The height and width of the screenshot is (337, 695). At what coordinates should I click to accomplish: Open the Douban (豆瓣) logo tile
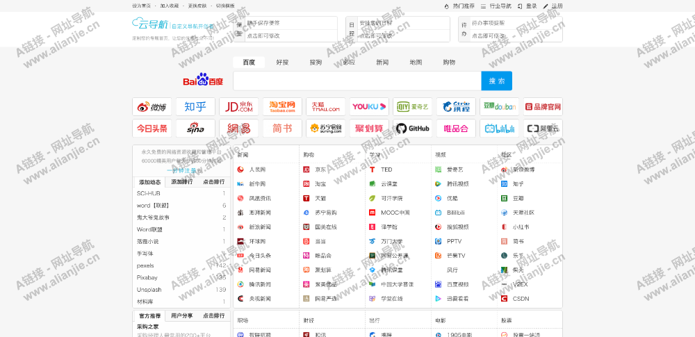(499, 107)
